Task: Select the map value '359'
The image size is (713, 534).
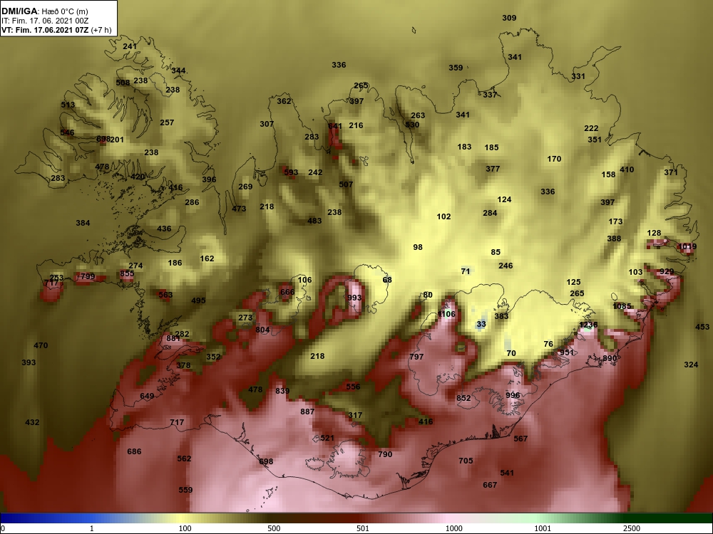Action: [x=456, y=68]
